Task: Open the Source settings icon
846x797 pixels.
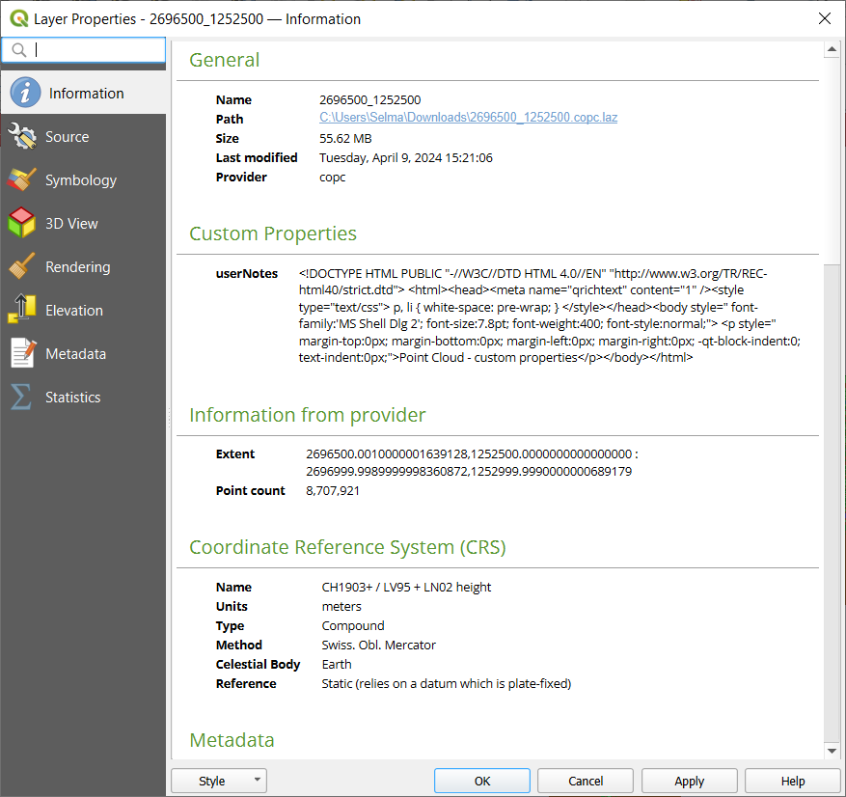Action: (x=22, y=137)
